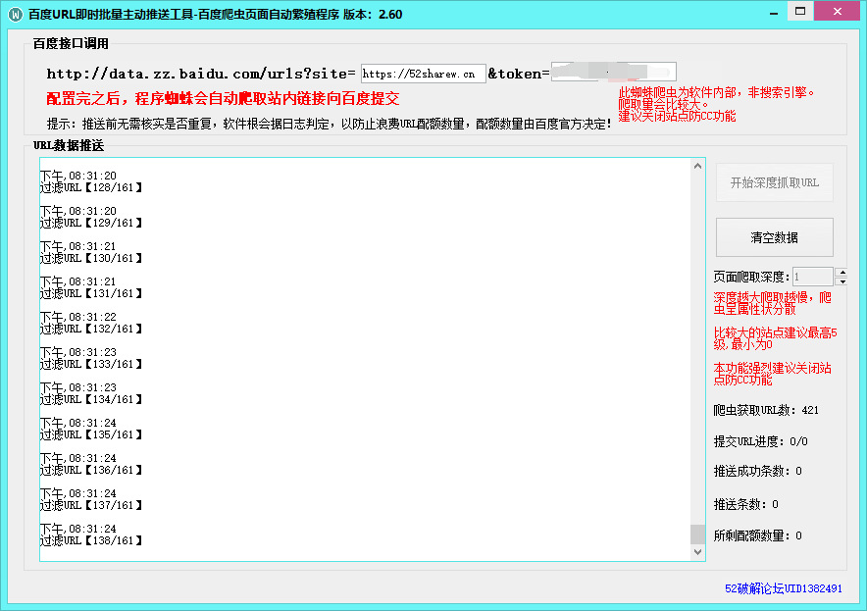The image size is (867, 611).
Task: Select log line 过滤URL【130/161】
Action: tap(91, 258)
